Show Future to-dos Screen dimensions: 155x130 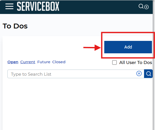(x=44, y=62)
